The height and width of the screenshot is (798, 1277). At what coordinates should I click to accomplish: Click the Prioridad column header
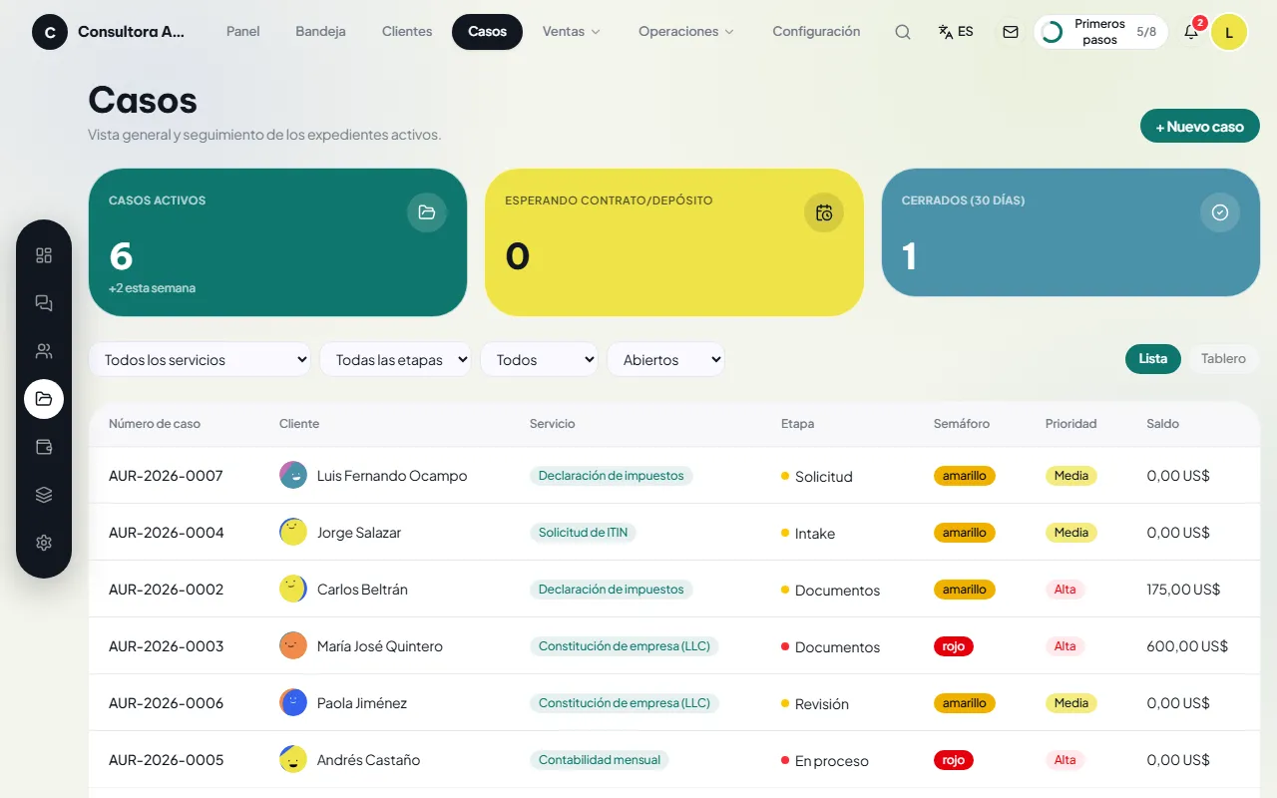[1071, 424]
